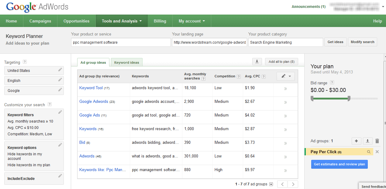Open the edit columns pencil icon

pyautogui.click(x=283, y=76)
